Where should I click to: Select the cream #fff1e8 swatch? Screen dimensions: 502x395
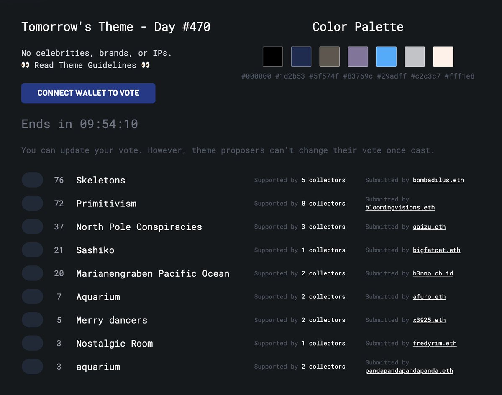tap(443, 57)
